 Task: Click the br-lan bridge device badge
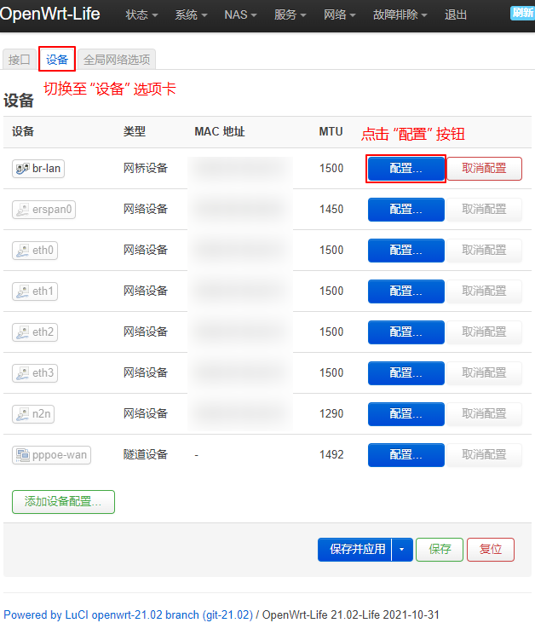39,169
